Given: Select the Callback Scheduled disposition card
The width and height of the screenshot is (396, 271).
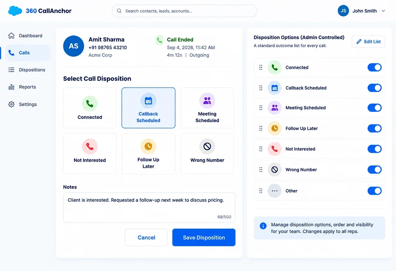Looking at the screenshot, I should point(149,108).
